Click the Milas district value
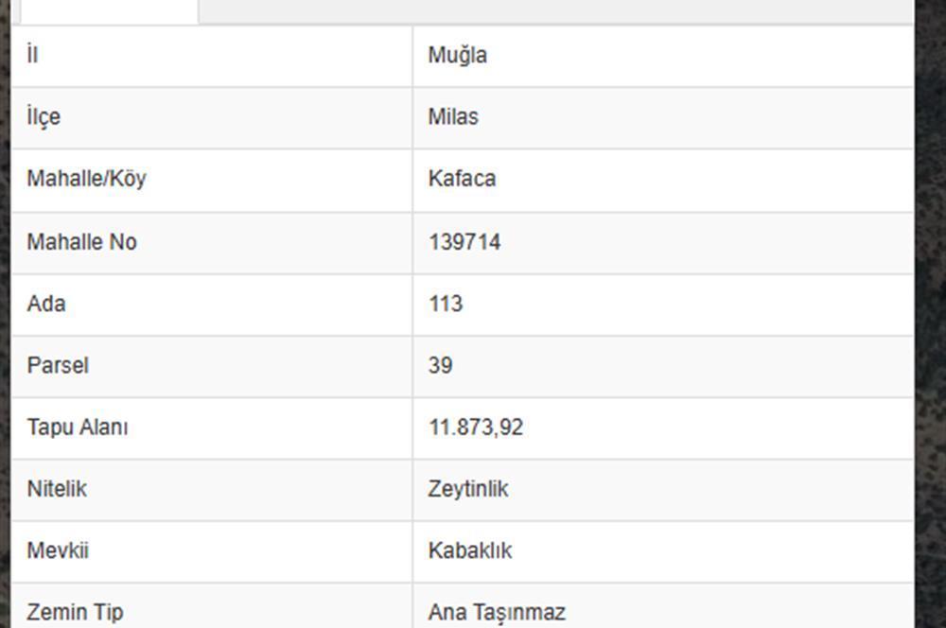This screenshot has height=628, width=946. (453, 116)
